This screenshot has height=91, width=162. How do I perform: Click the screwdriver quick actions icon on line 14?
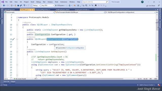pos(13,39)
